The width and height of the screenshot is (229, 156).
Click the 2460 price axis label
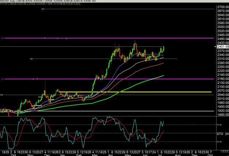tap(223, 39)
